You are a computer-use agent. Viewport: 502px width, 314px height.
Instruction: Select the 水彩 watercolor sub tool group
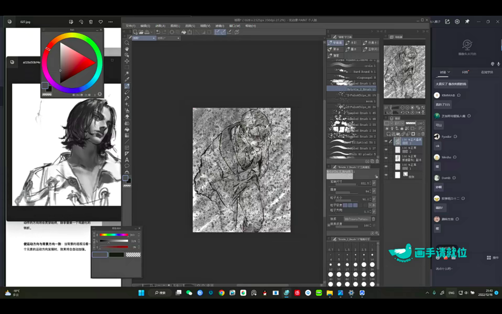[x=353, y=43]
